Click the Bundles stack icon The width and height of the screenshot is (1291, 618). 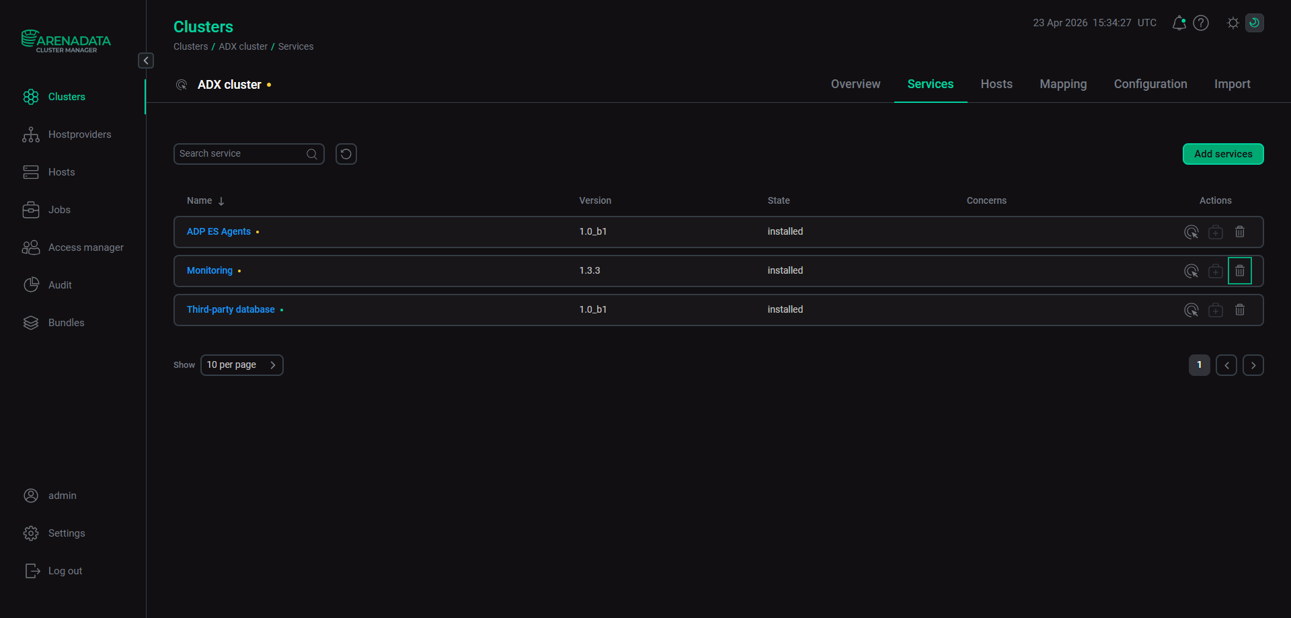coord(31,323)
